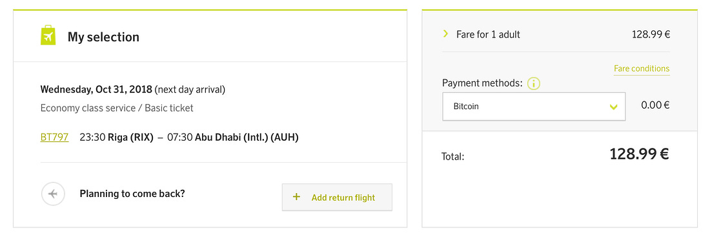The height and width of the screenshot is (237, 710).
Task: Click the 0.00 € payment fee amount
Action: (655, 105)
